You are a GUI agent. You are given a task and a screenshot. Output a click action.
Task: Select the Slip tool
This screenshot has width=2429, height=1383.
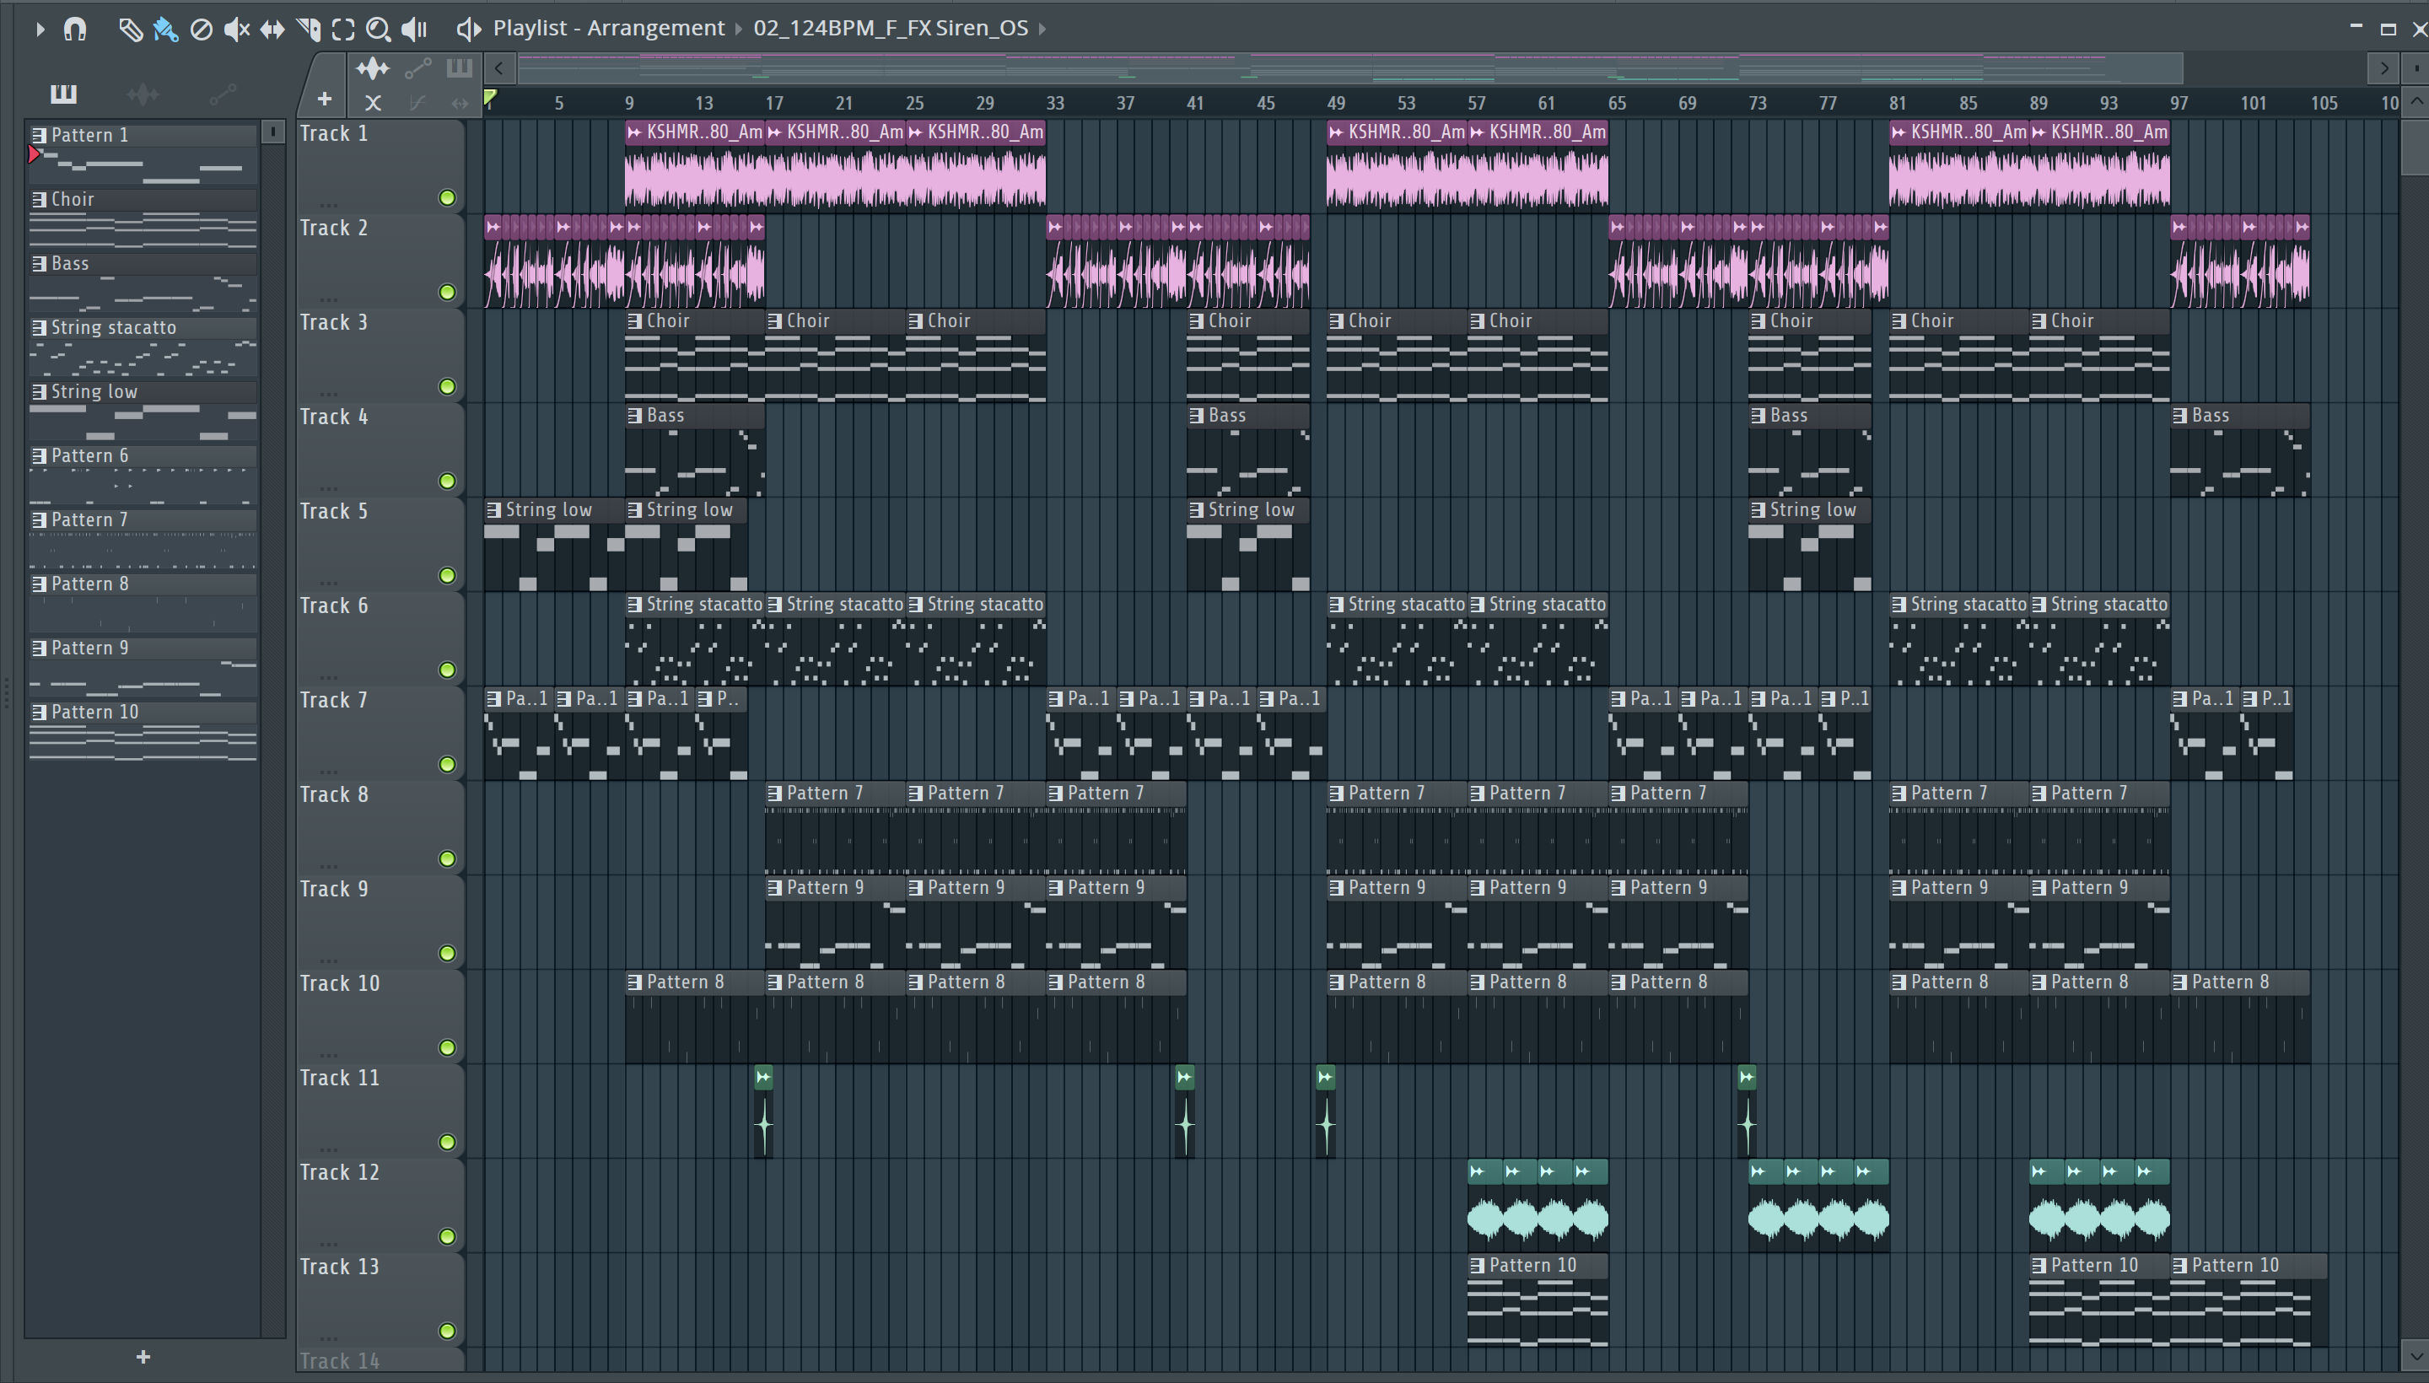tap(272, 30)
